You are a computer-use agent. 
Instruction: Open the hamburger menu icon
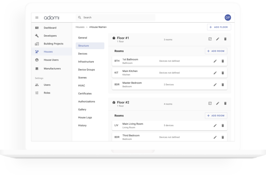(x=37, y=17)
